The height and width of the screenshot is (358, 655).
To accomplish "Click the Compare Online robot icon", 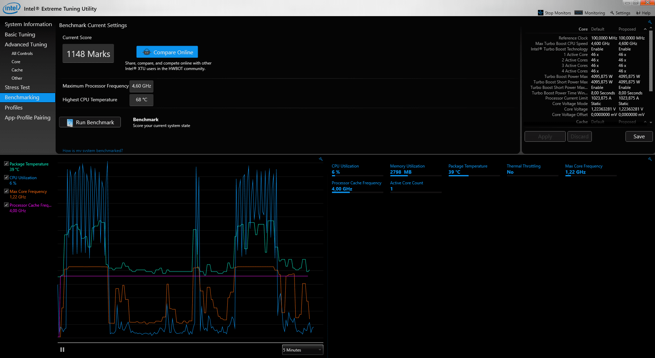I will (147, 52).
